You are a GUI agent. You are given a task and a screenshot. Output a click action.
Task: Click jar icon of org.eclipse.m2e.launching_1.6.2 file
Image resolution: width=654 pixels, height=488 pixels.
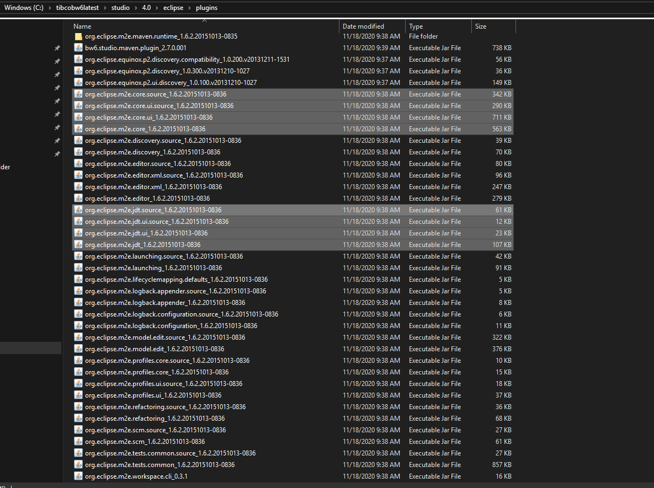(78, 268)
